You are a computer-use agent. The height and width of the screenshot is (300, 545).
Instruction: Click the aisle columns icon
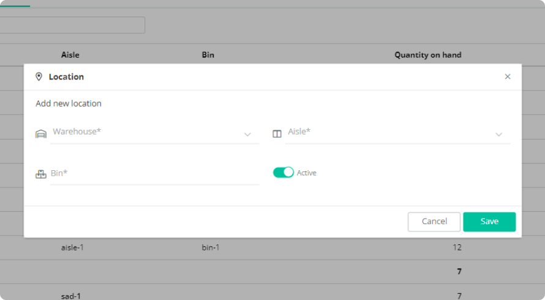point(277,134)
